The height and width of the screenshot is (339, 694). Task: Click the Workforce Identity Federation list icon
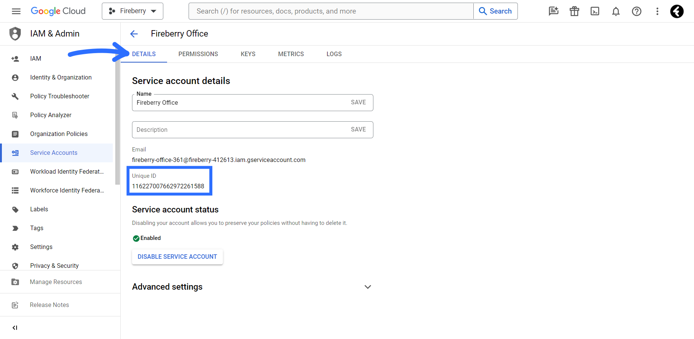point(15,191)
